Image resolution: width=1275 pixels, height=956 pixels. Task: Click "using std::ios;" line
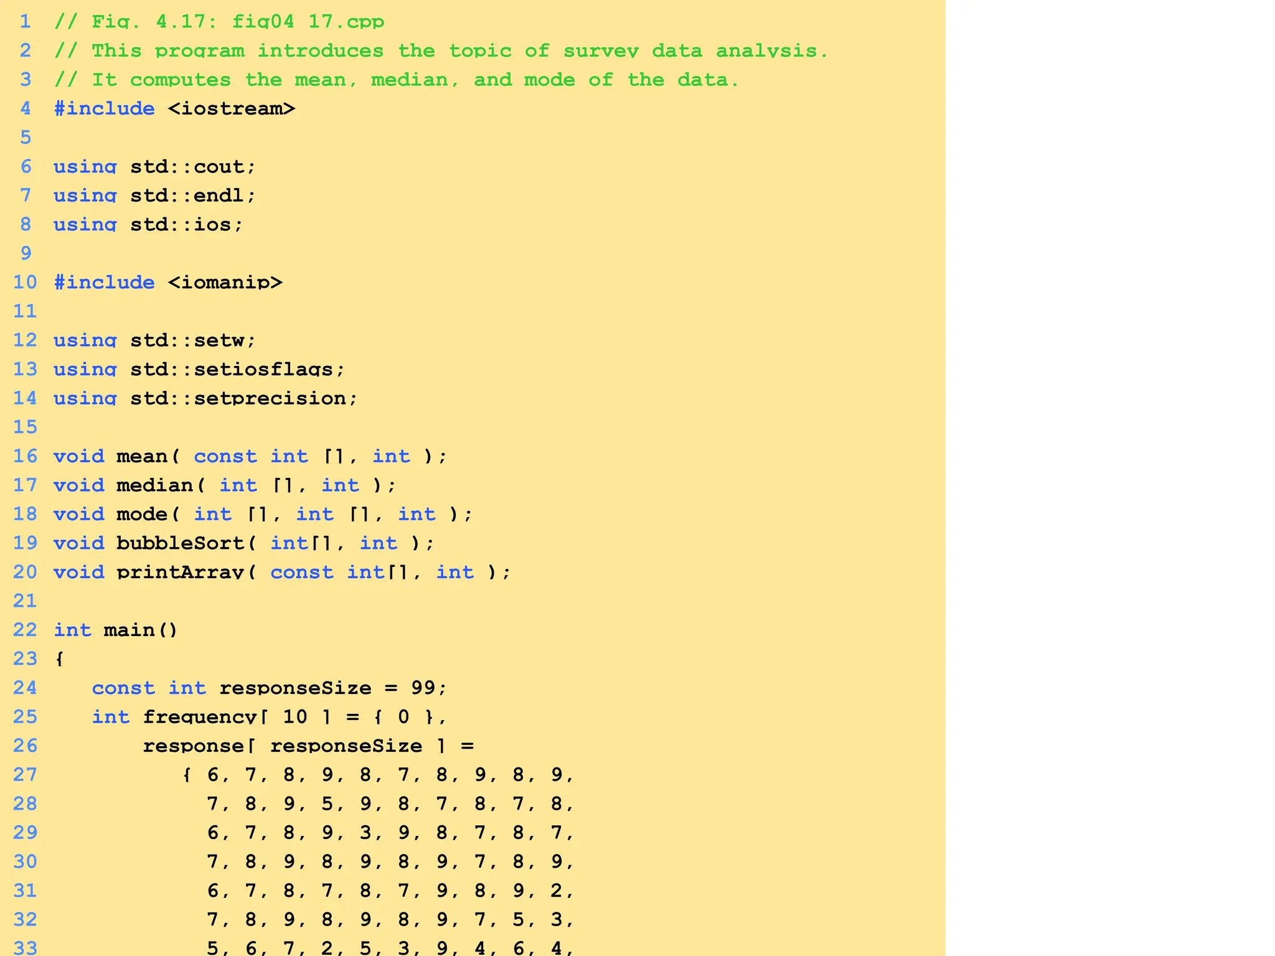click(148, 224)
